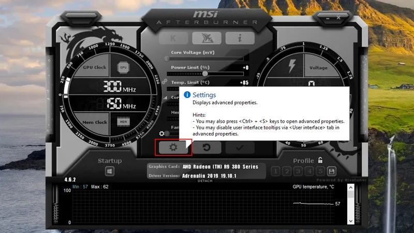Click the Power Limit +0 value
414x233 pixels.
click(x=245, y=68)
